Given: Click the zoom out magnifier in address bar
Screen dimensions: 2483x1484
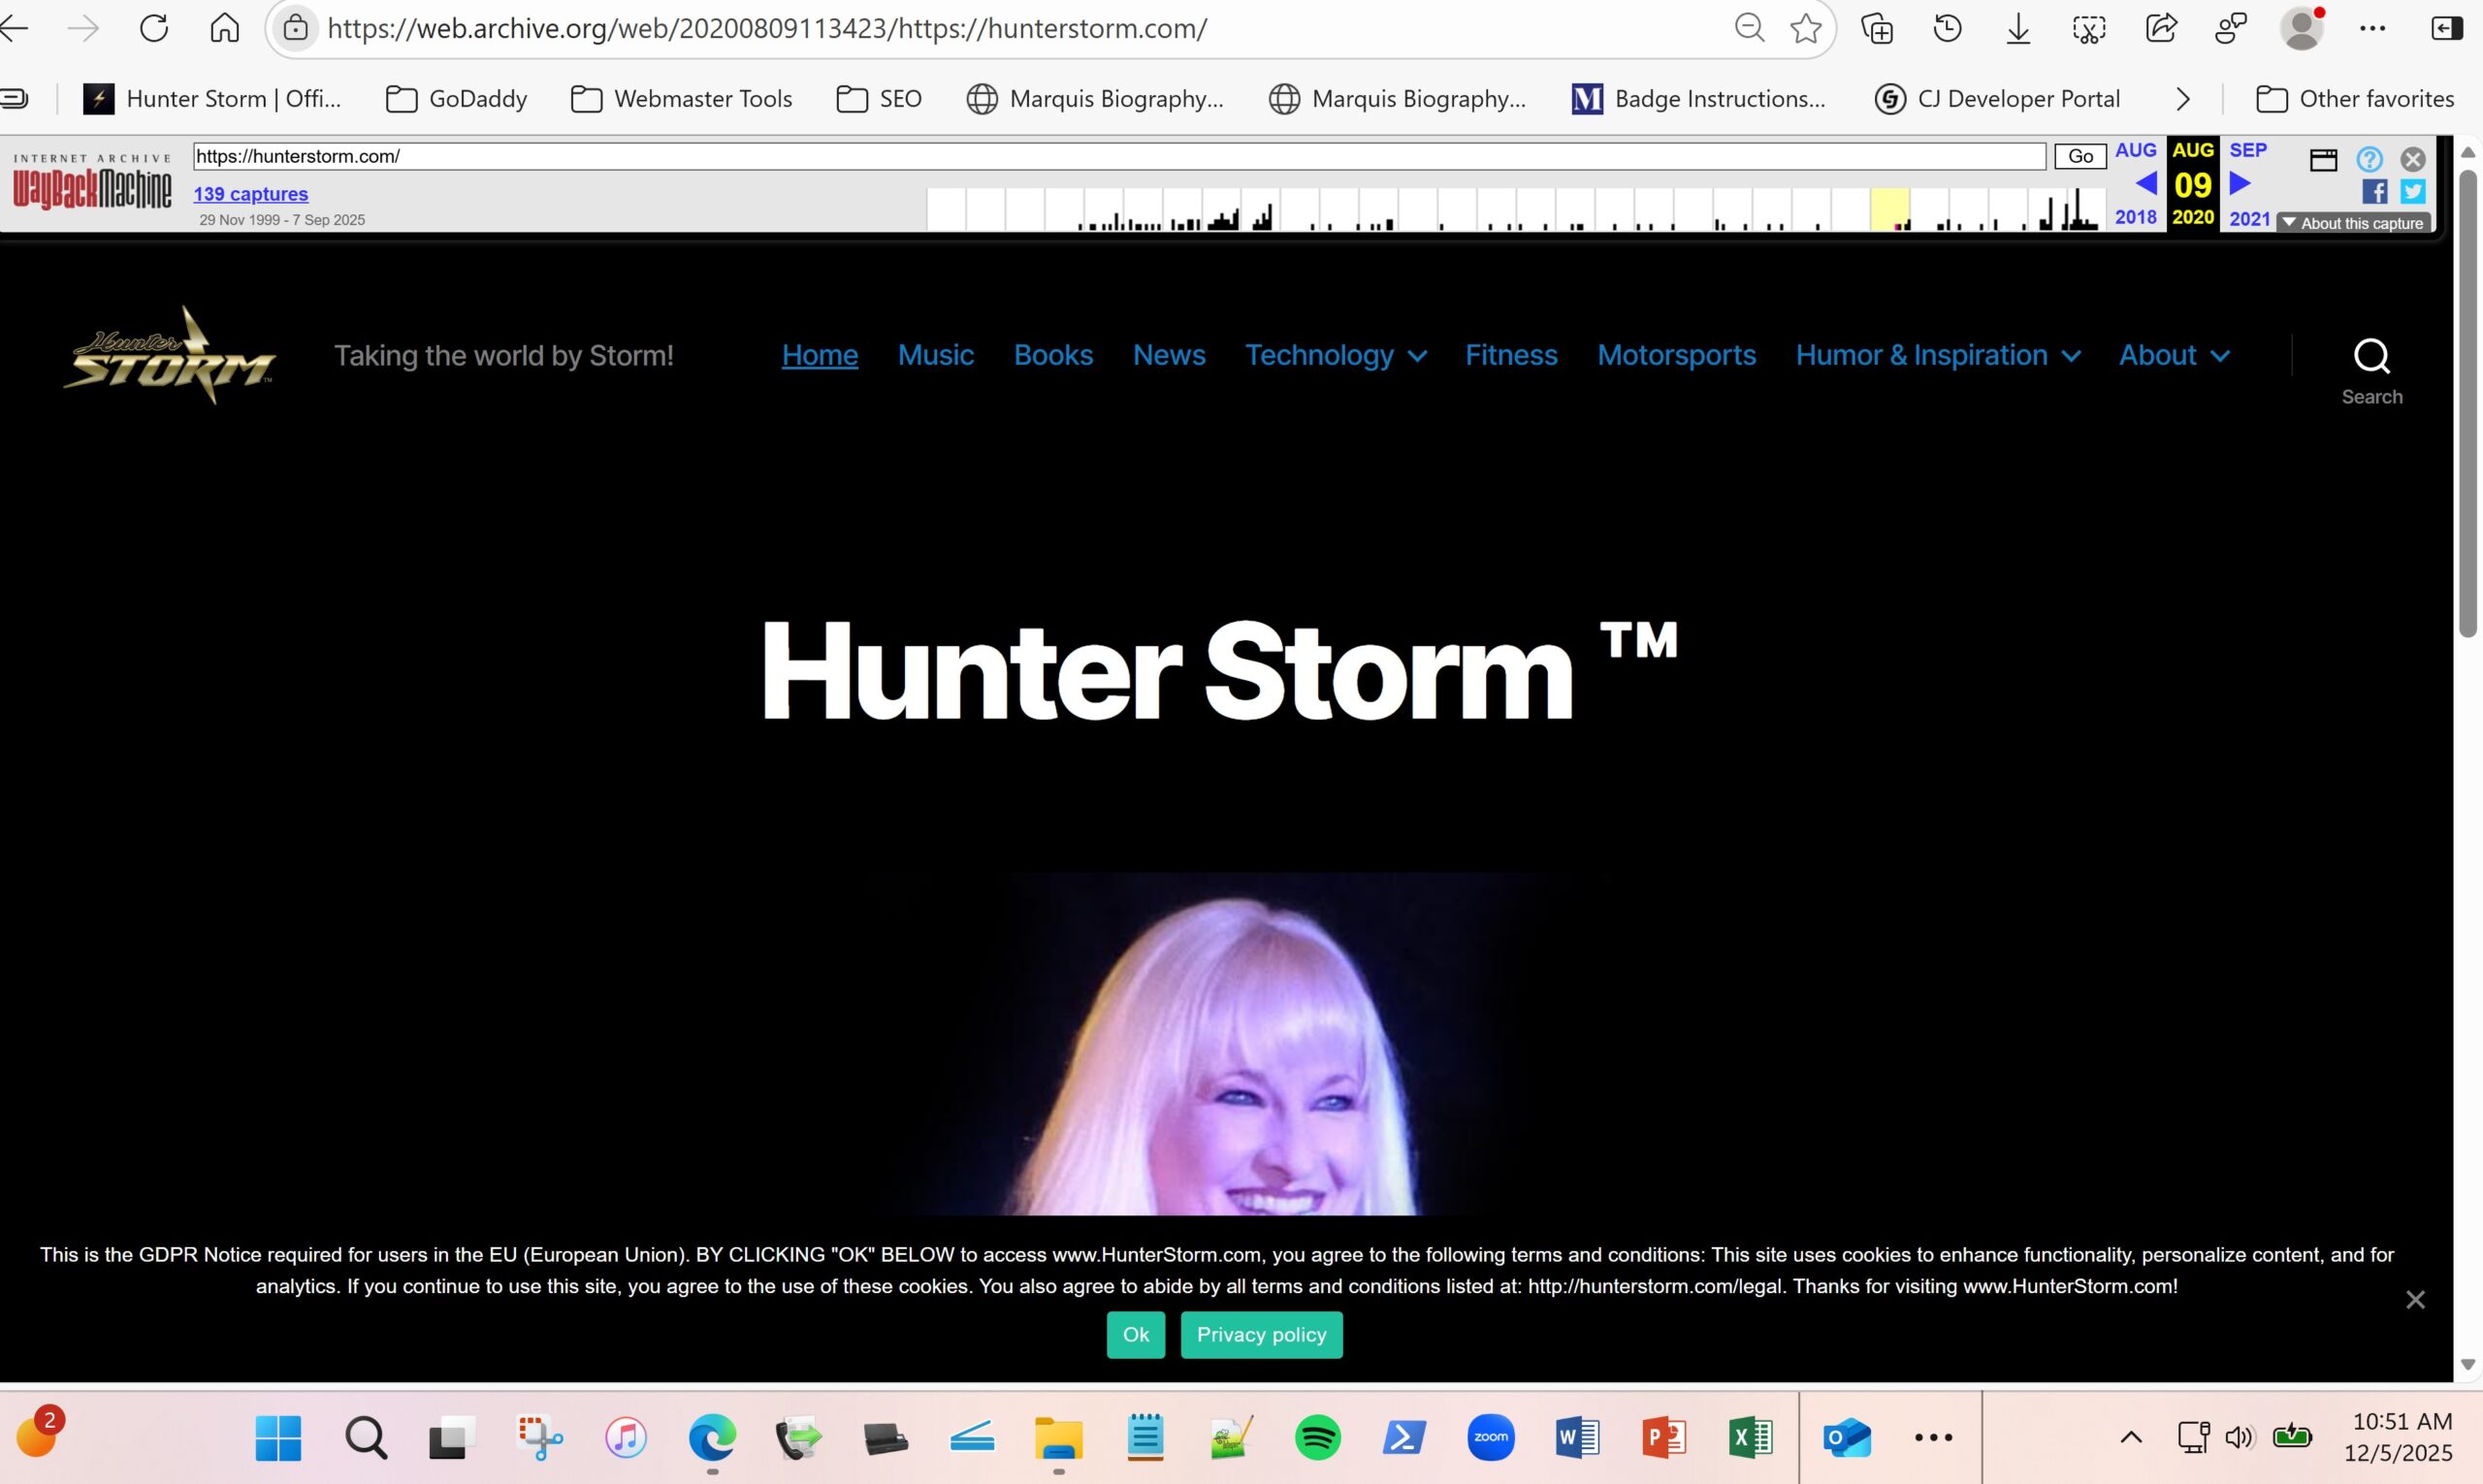Looking at the screenshot, I should [x=1748, y=28].
